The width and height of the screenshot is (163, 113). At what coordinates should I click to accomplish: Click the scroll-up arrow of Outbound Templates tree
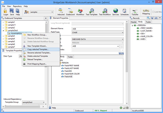(x=46, y=22)
